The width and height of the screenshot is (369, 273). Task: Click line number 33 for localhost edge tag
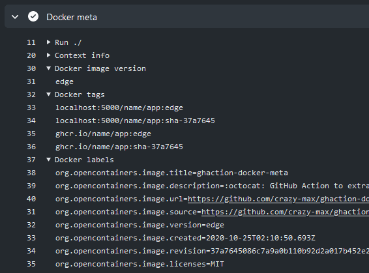tap(31, 108)
